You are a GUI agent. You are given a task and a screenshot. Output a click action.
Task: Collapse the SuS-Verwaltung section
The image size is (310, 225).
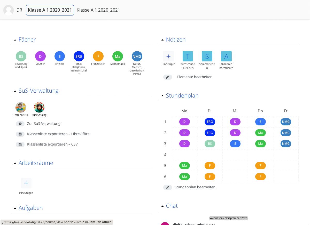click(15, 91)
